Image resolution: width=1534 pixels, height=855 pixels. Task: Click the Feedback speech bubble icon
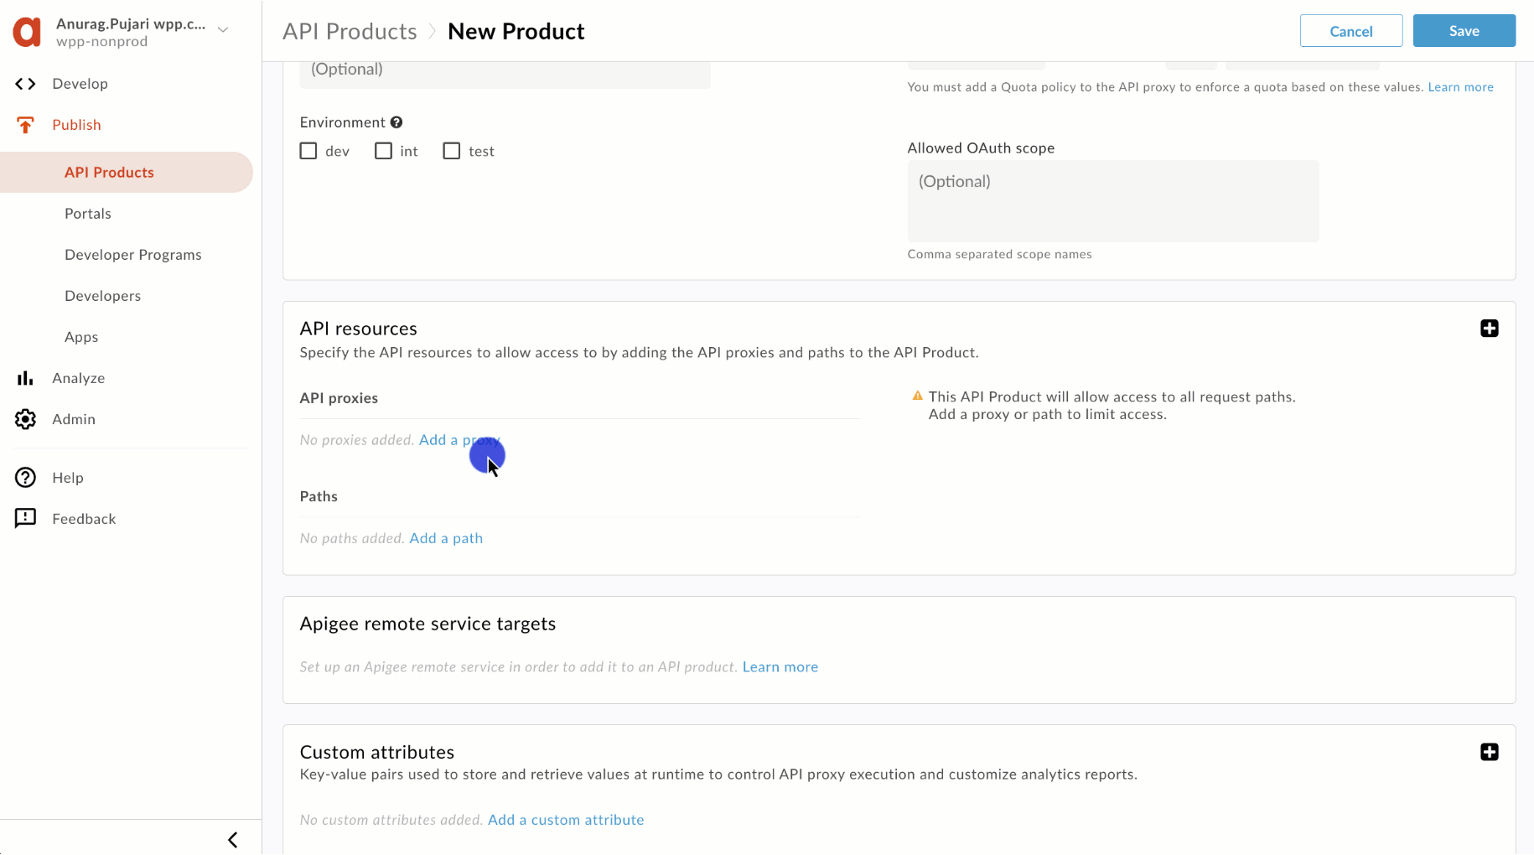tap(25, 518)
